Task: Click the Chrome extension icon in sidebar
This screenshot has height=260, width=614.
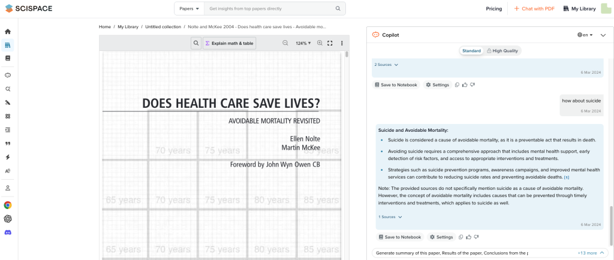Action: (x=8, y=205)
